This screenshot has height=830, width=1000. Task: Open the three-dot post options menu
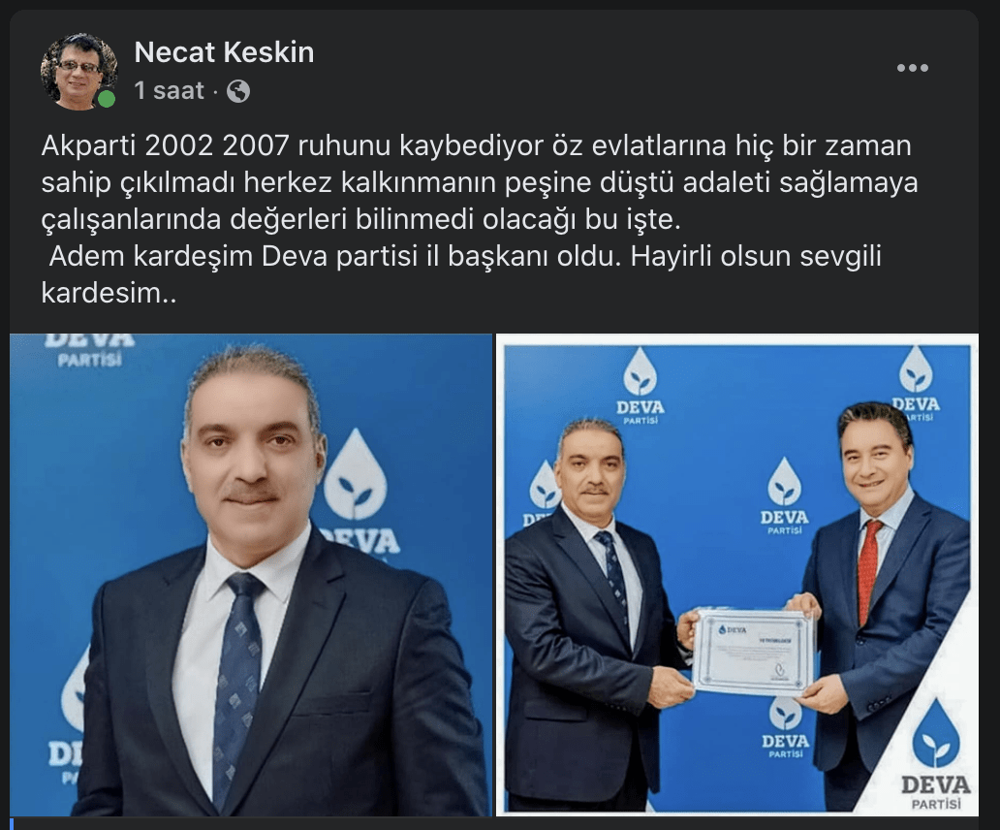[x=912, y=68]
